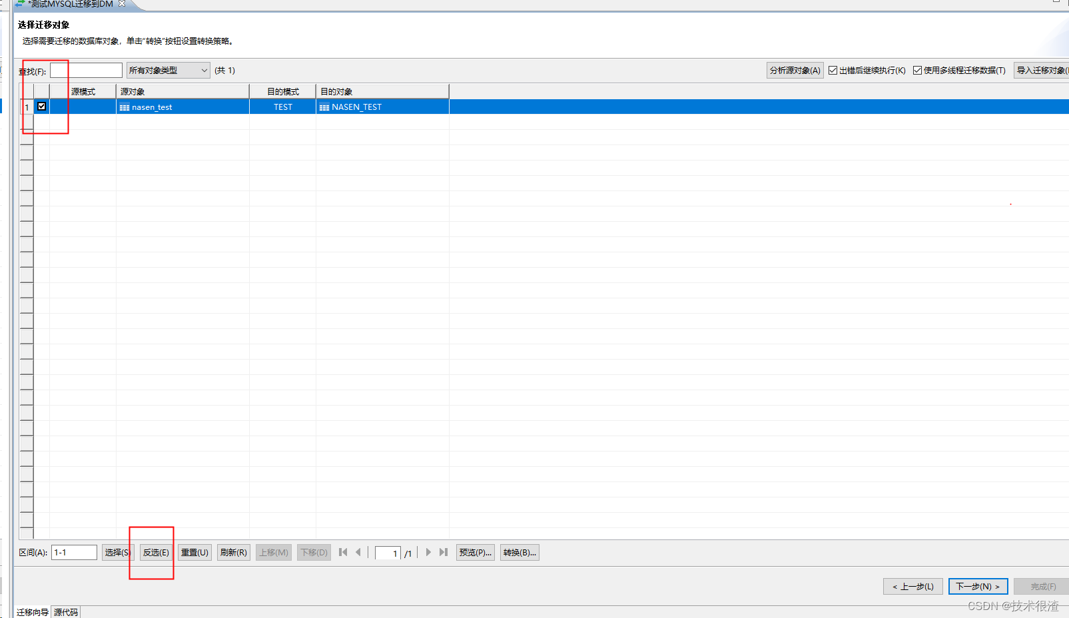Viewport: 1069px width, 618px height.
Task: Switch to the 源代码 tab
Action: click(x=66, y=612)
